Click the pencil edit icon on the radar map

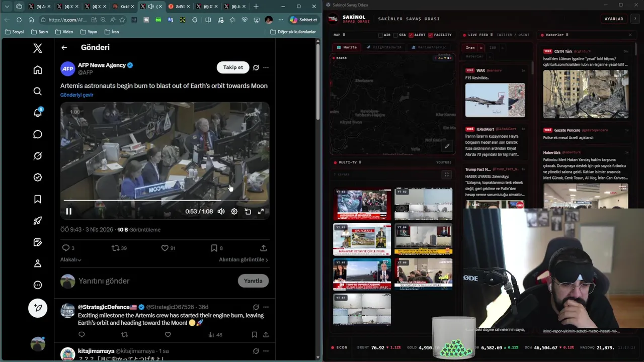pos(447,146)
